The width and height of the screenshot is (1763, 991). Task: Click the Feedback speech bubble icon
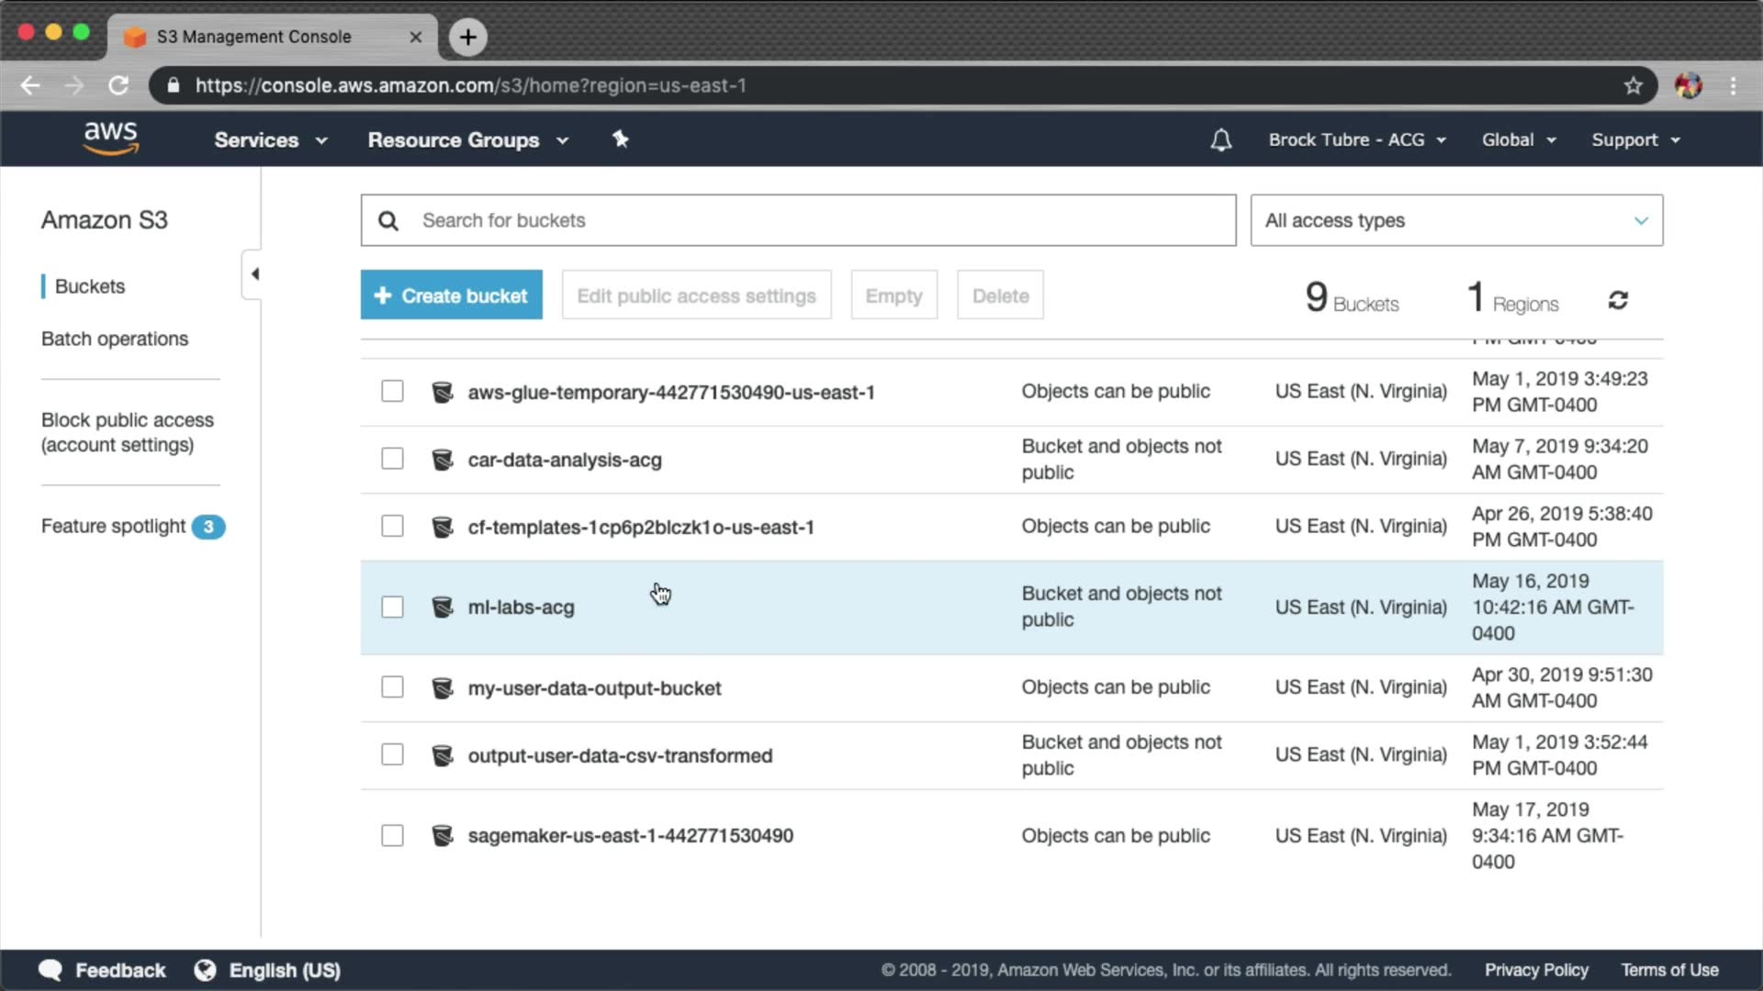click(x=51, y=970)
